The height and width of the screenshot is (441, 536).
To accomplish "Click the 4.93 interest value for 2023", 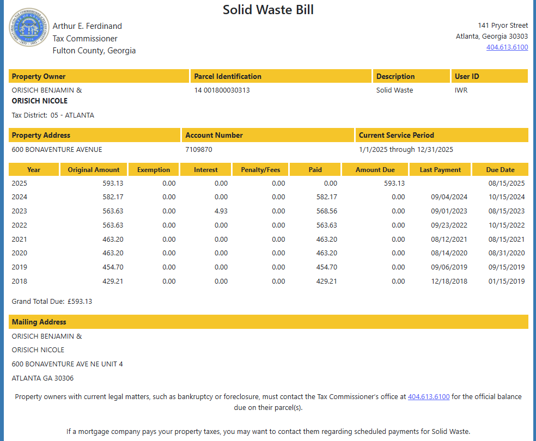I will (x=221, y=211).
